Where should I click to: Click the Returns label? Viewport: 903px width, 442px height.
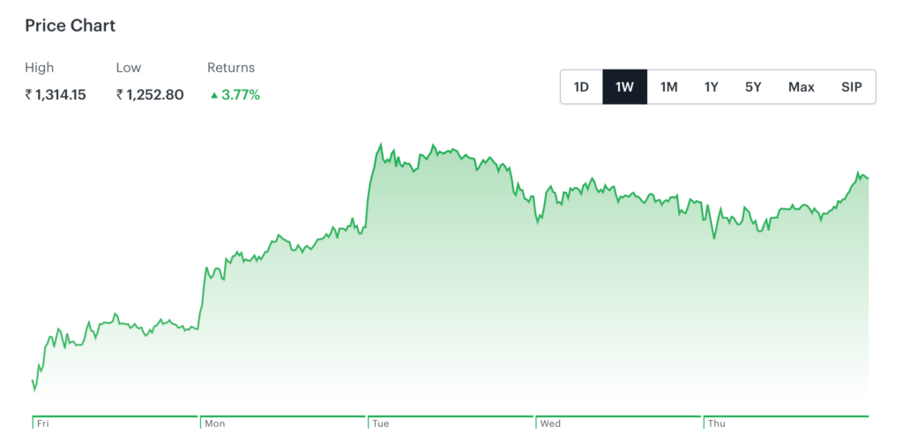231,68
